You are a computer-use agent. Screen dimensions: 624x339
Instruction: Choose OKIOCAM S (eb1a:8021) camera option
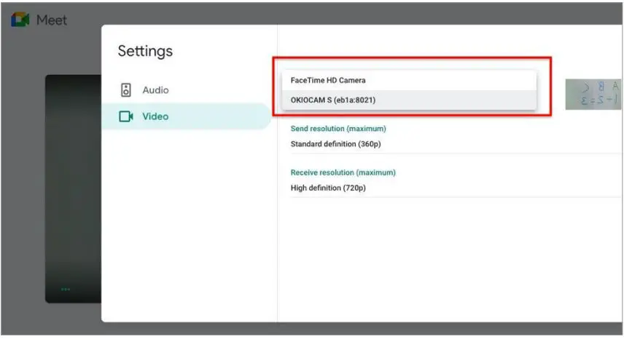pyautogui.click(x=409, y=100)
